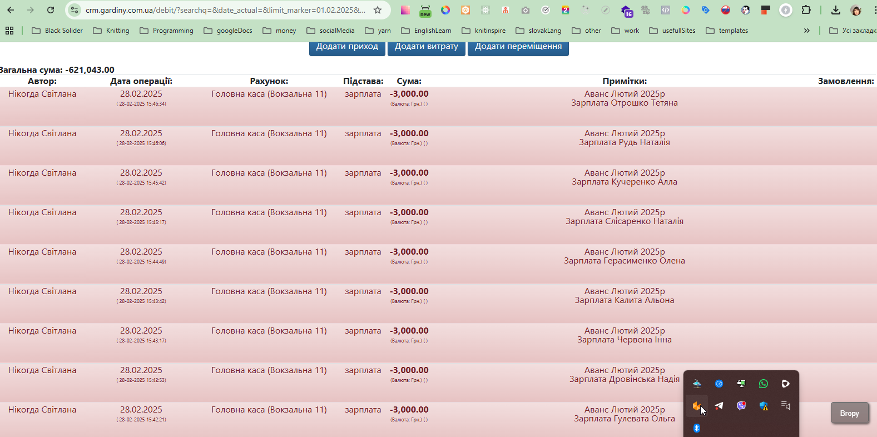Select the note Зарплата Рудь Наталія
Screen dimensions: 877x437
[625, 142]
